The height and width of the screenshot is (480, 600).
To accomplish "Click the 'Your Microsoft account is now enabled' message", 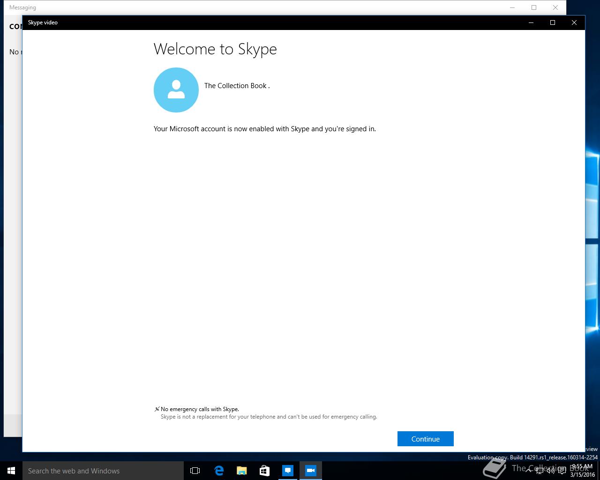I will [265, 129].
